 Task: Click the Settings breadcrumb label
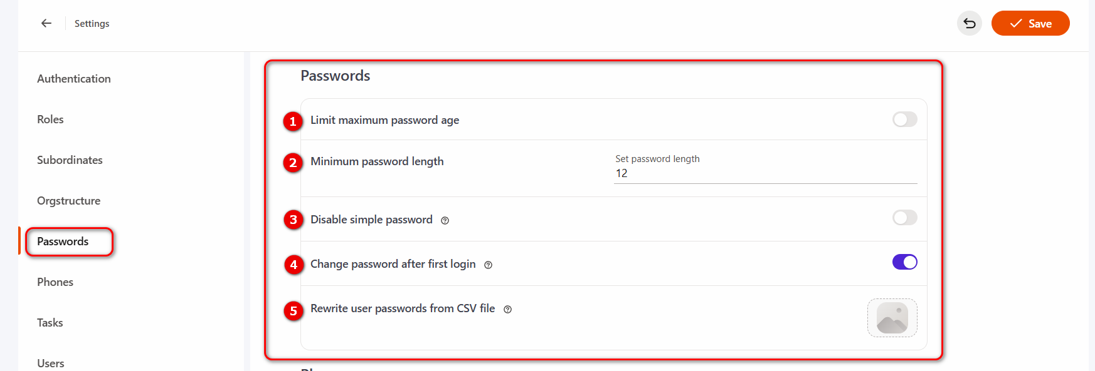(92, 24)
